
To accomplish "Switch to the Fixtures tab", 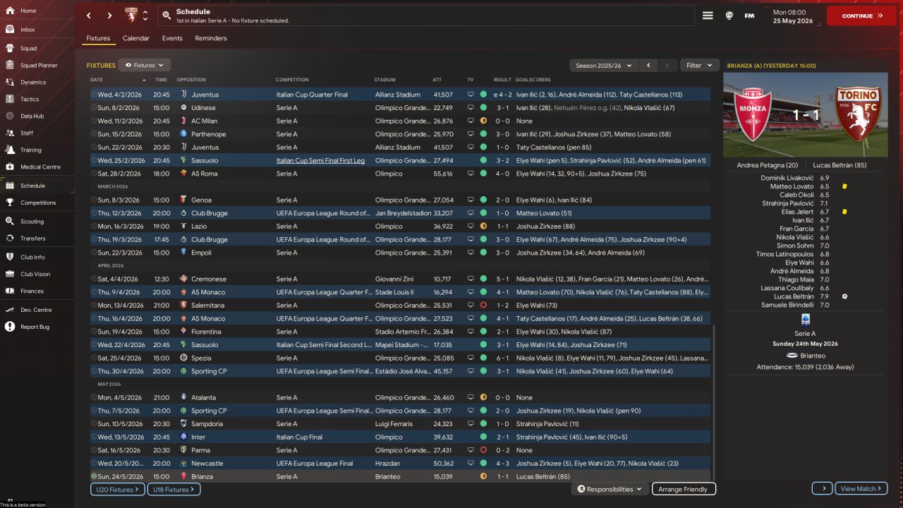I will coord(98,38).
